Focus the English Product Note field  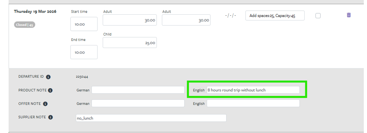(x=253, y=90)
